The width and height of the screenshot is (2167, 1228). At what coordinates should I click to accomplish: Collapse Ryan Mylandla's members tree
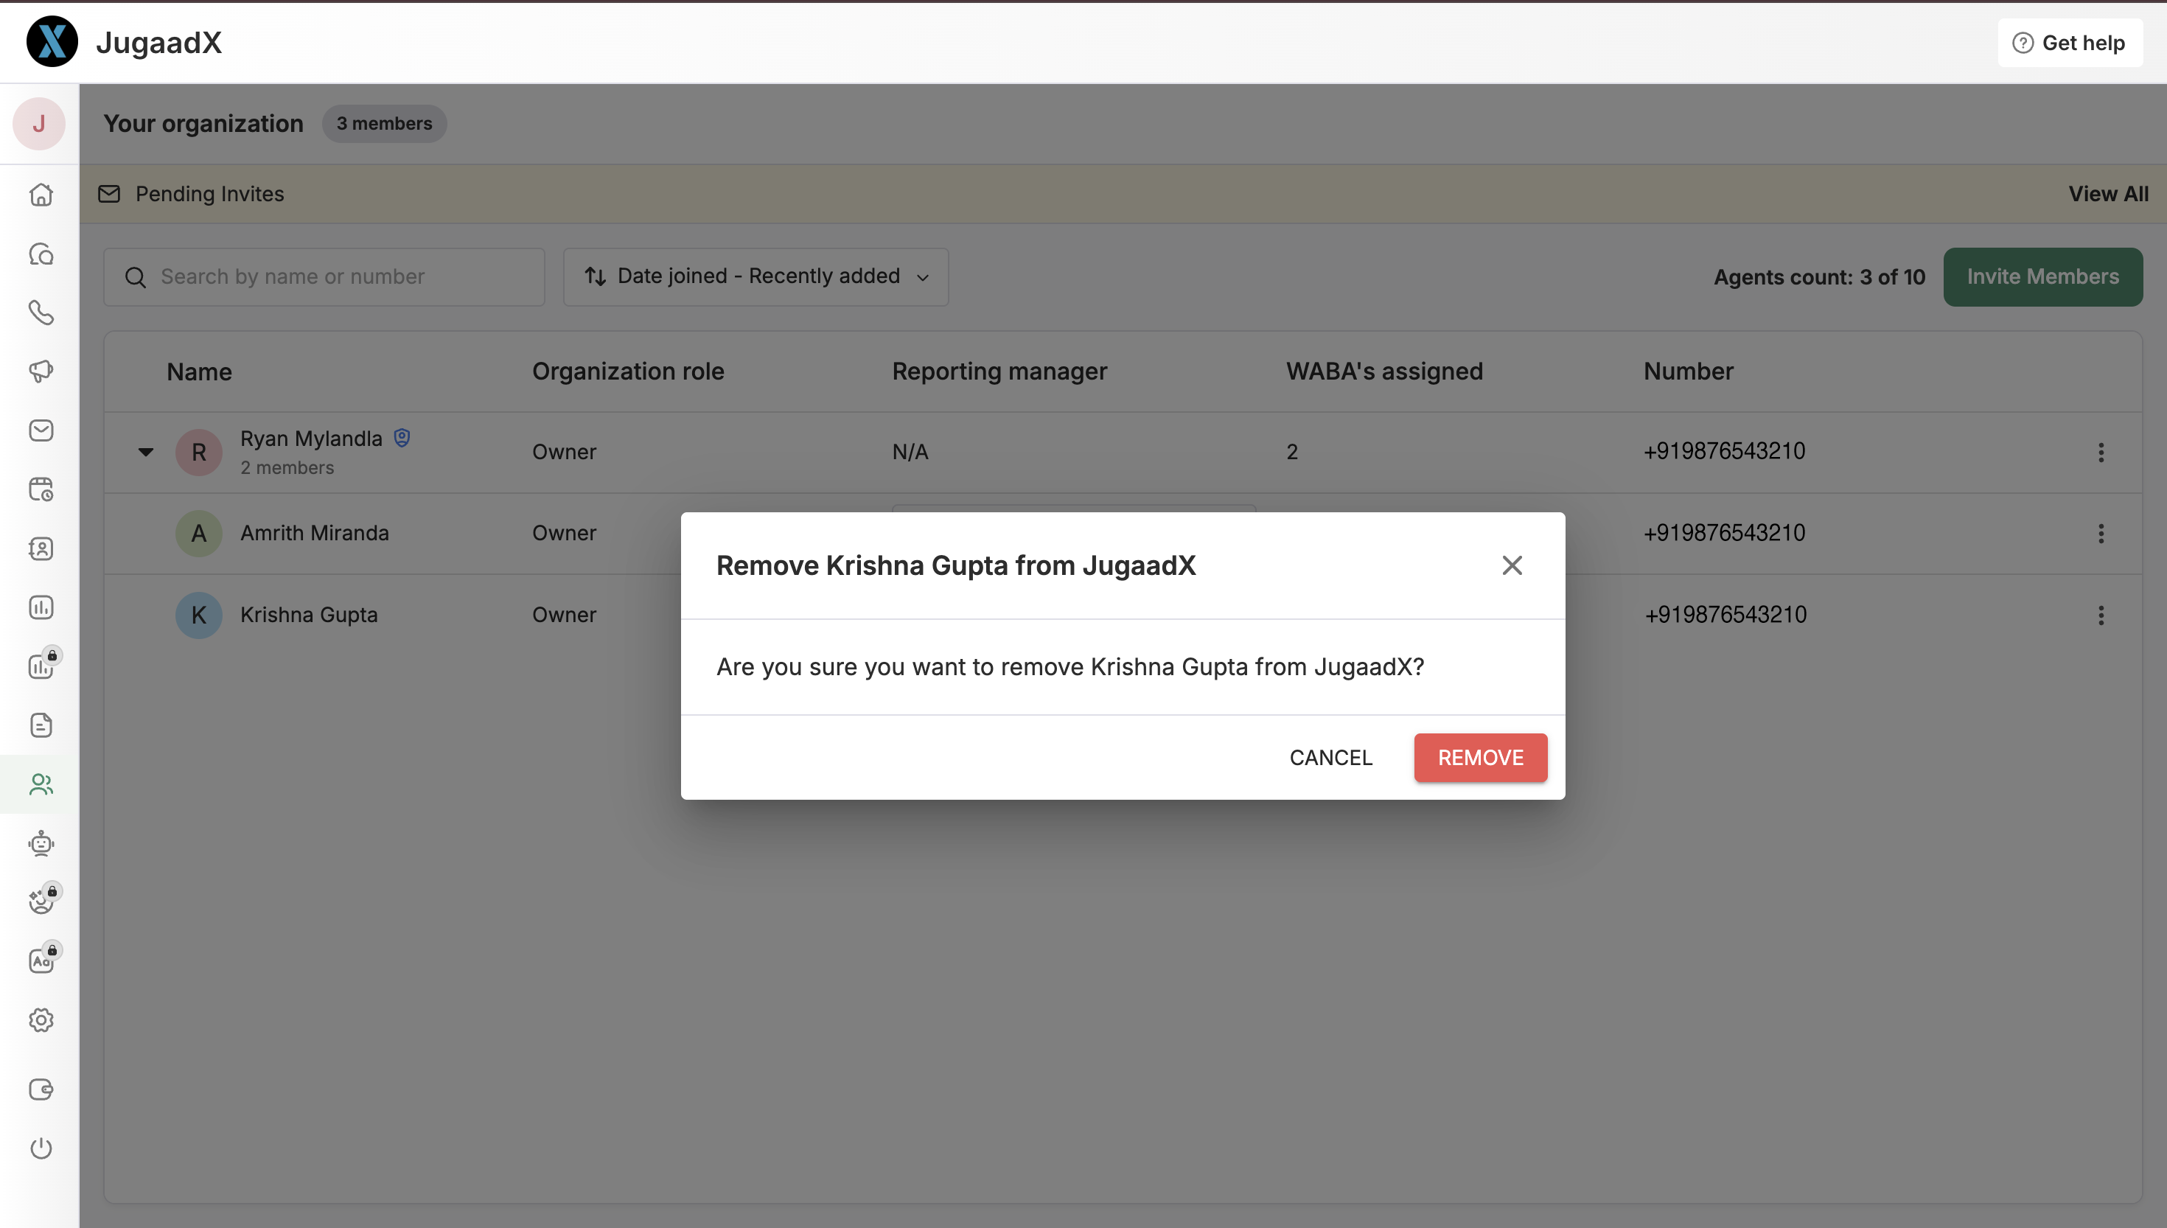click(x=146, y=452)
